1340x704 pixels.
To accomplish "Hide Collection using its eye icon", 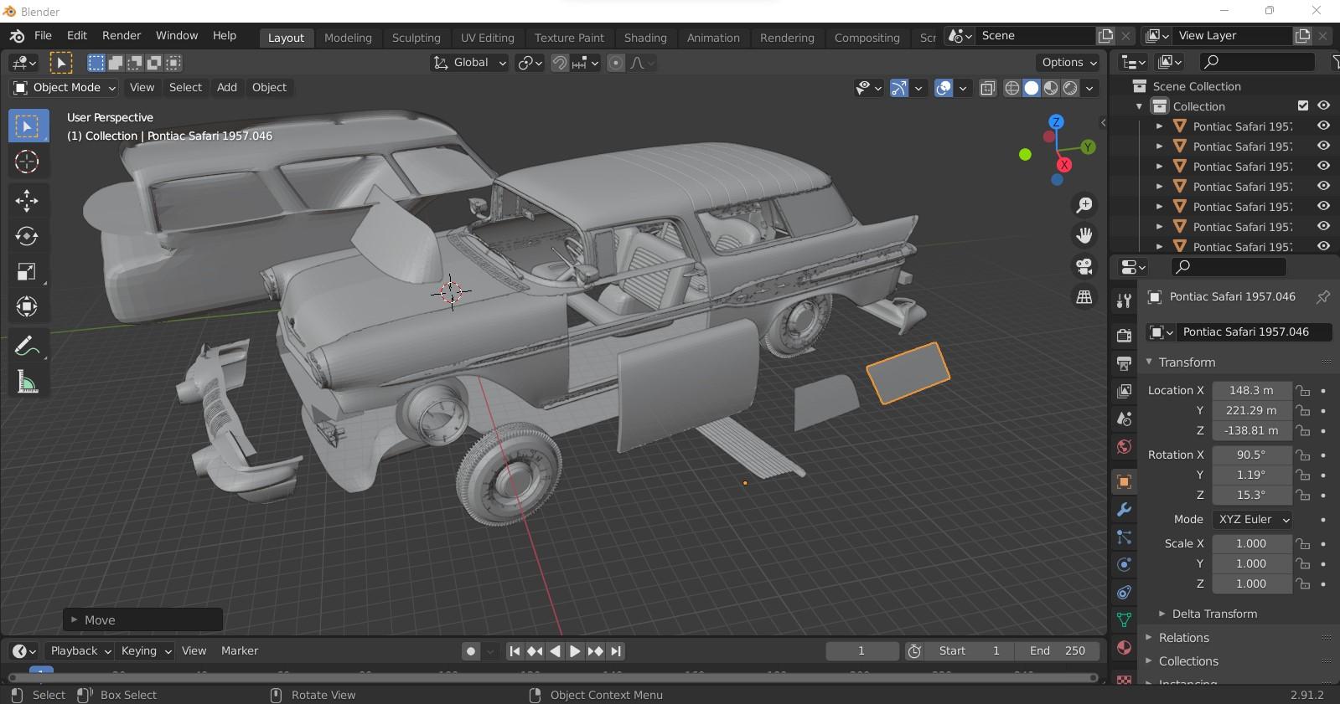I will 1323,106.
